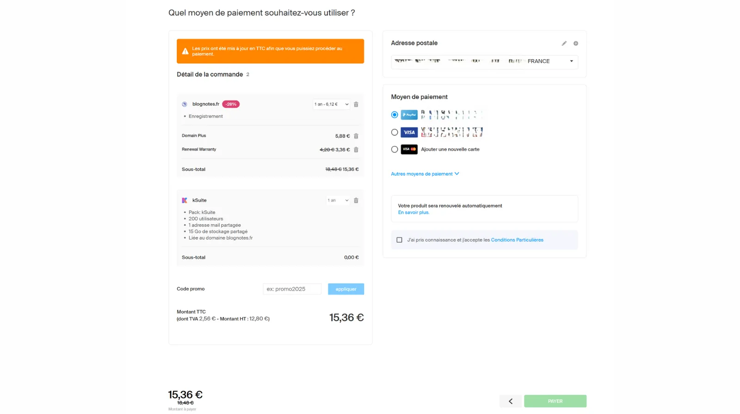
Task: Select the saved Visa card option
Action: point(395,133)
